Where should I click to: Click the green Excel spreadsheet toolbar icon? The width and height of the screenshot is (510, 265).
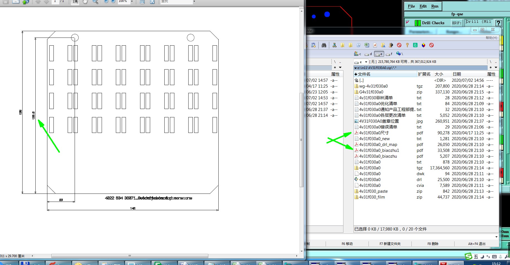click(x=367, y=45)
